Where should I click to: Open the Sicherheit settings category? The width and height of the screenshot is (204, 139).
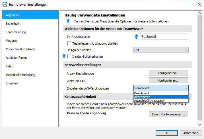[30, 24]
